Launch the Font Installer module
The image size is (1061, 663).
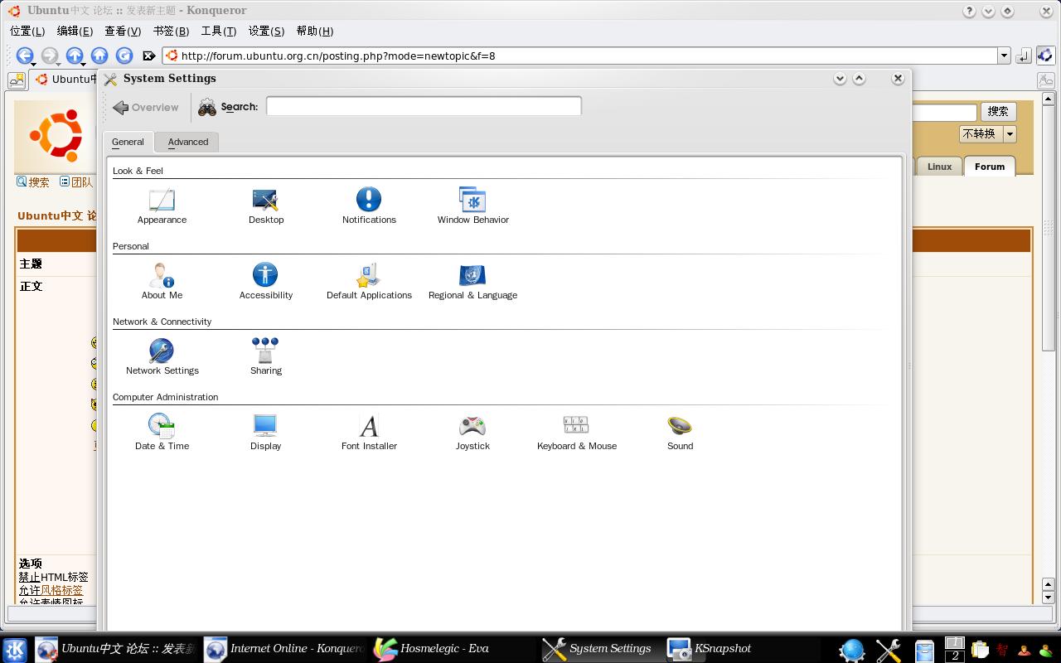[x=369, y=433]
